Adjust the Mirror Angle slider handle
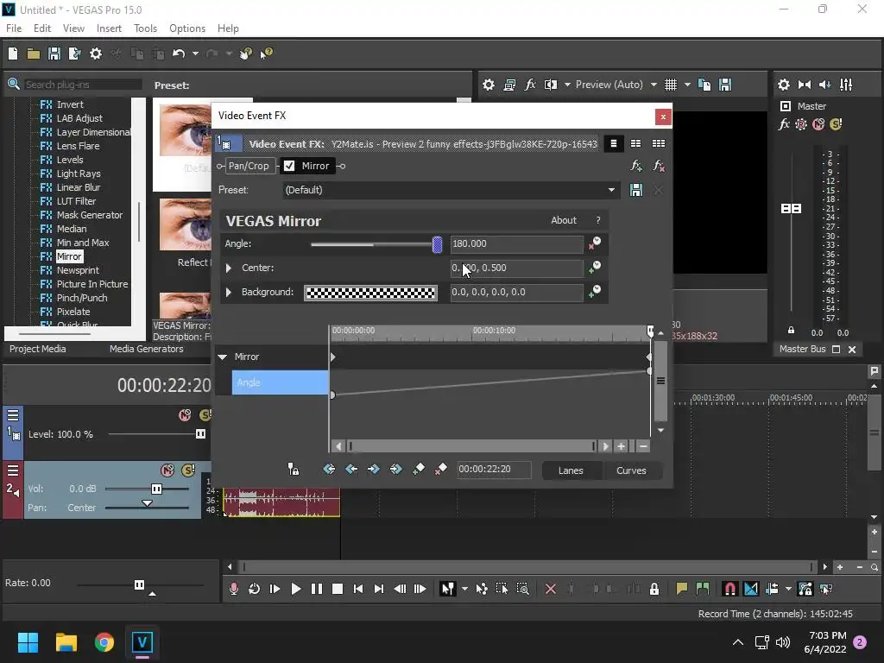884x663 pixels. click(437, 244)
